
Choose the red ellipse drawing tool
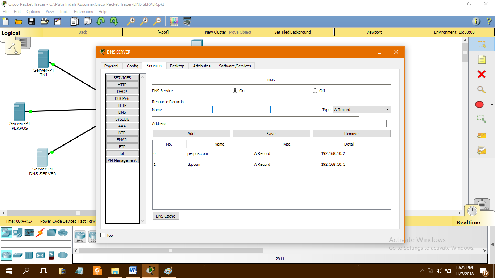(x=479, y=105)
